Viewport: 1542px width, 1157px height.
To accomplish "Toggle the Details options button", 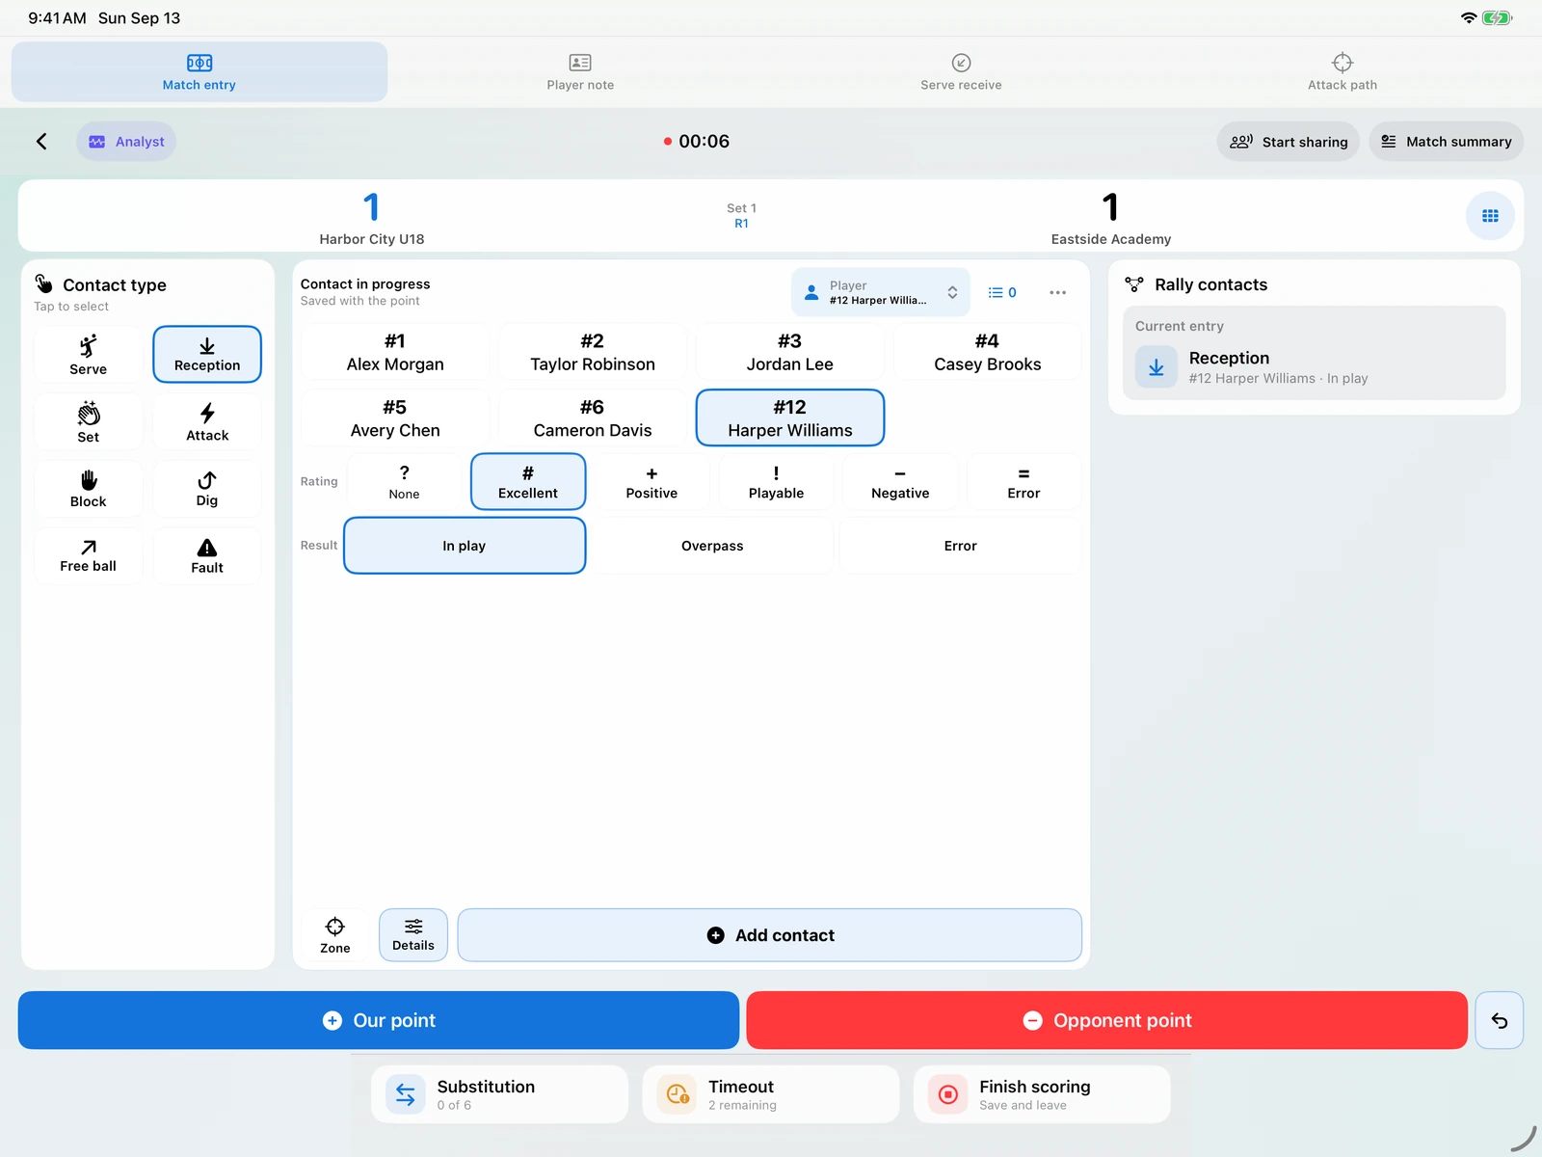I will click(x=413, y=935).
